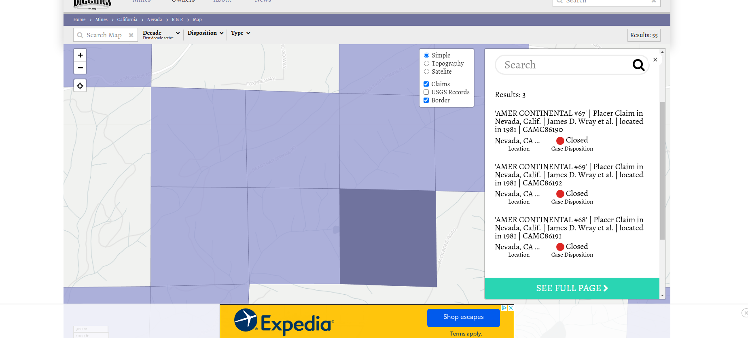The width and height of the screenshot is (748, 338).
Task: Click the AdChoices icon on ad
Action: coord(504,308)
